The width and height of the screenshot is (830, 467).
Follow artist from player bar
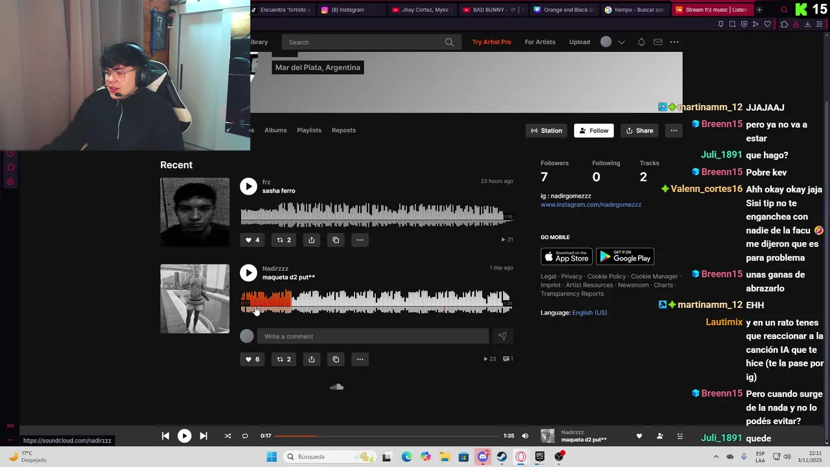click(x=659, y=436)
